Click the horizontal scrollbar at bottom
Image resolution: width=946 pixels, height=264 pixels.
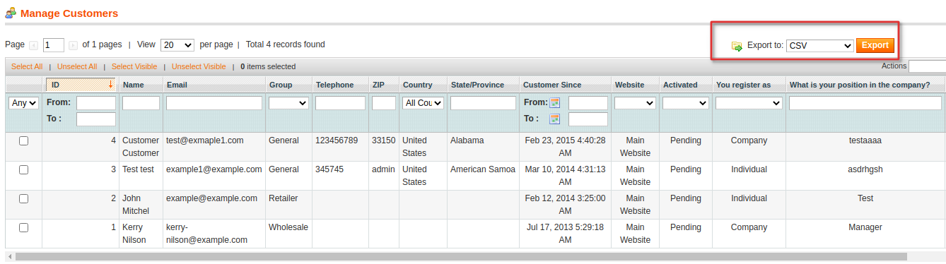(x=461, y=257)
